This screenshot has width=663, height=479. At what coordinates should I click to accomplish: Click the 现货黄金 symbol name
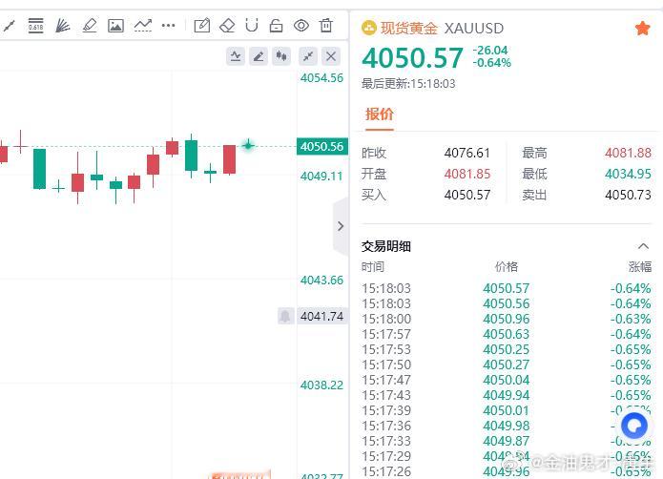coord(409,29)
